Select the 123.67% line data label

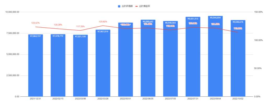tap(35, 23)
